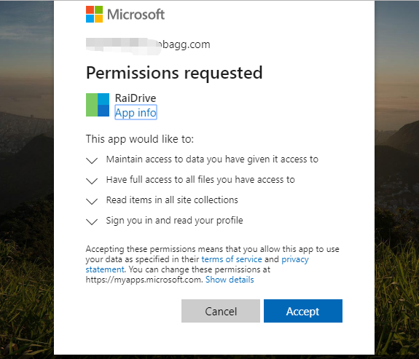Click the RaiDrive app name label

pos(136,98)
